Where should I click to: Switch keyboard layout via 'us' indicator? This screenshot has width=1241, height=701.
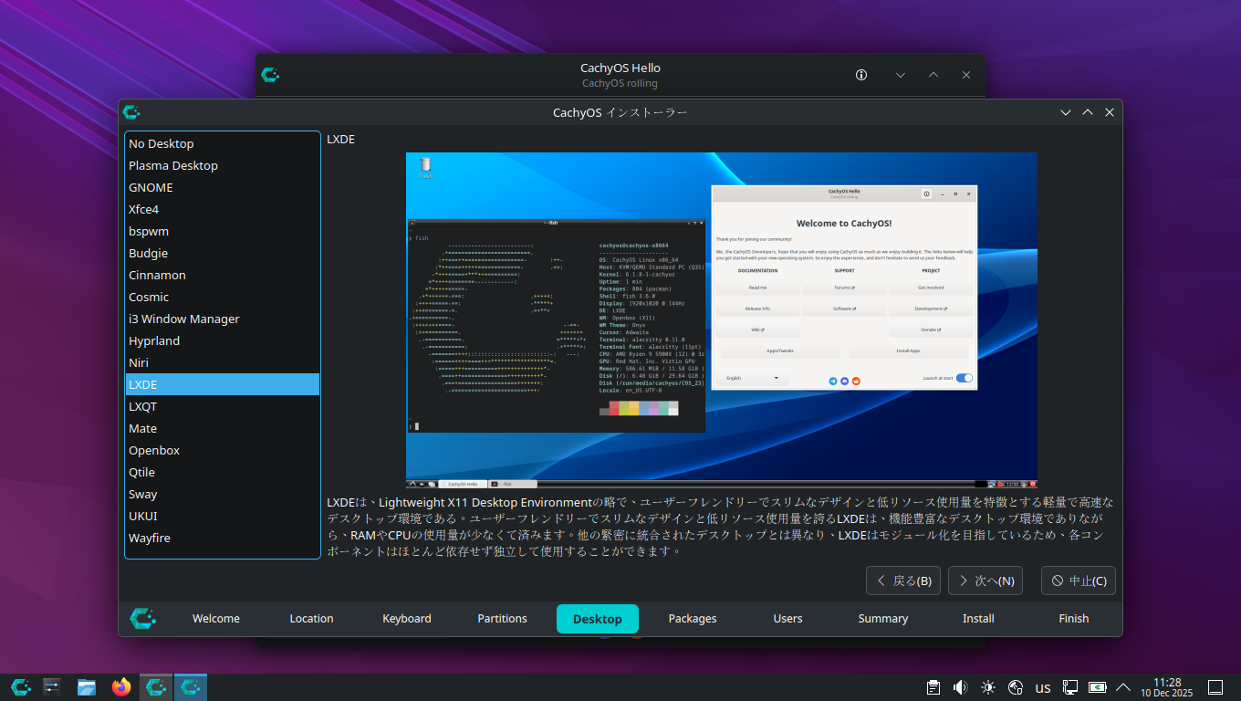1043,687
